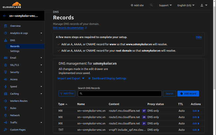Edit the route3.mx.cloudflare.net MX record
216x135 pixels.
point(196,117)
